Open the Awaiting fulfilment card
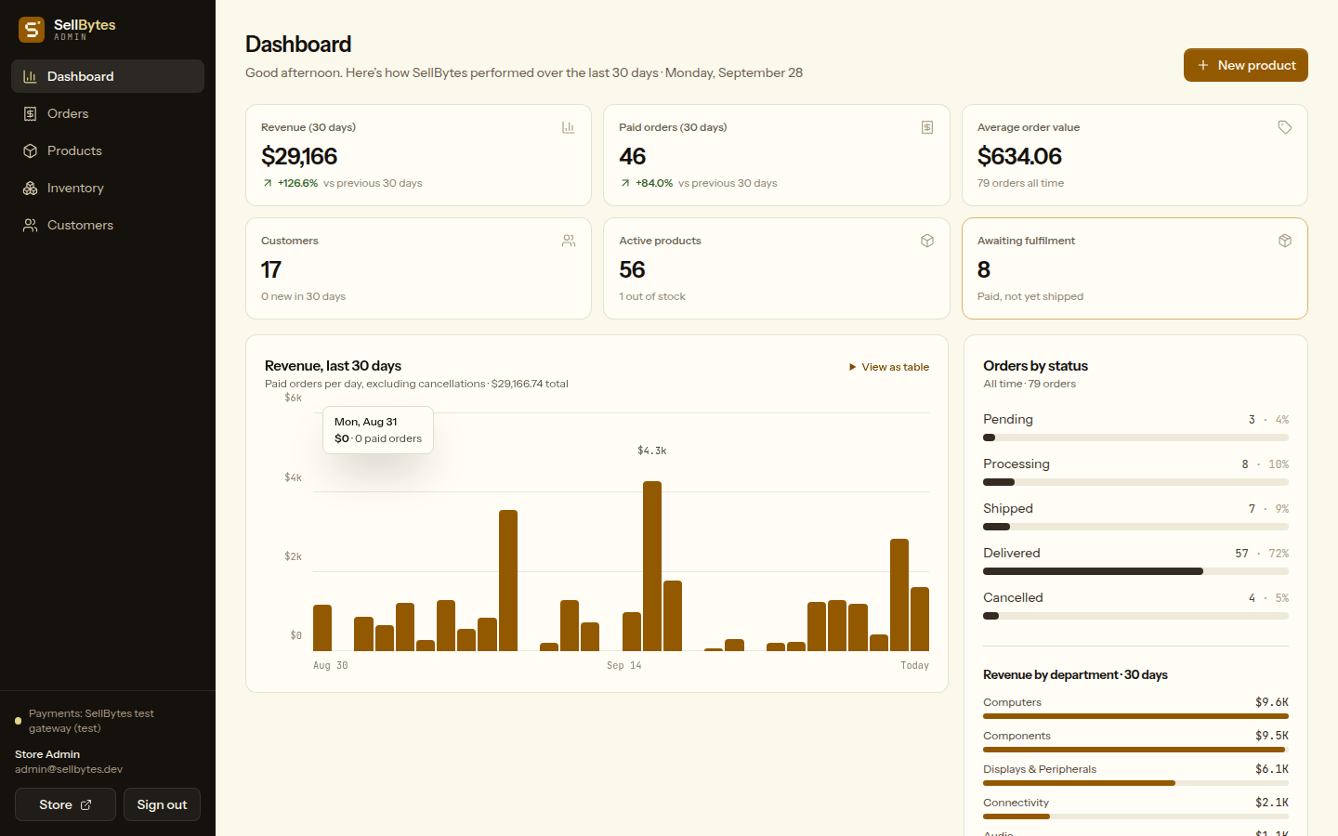Image resolution: width=1338 pixels, height=836 pixels. (x=1135, y=268)
